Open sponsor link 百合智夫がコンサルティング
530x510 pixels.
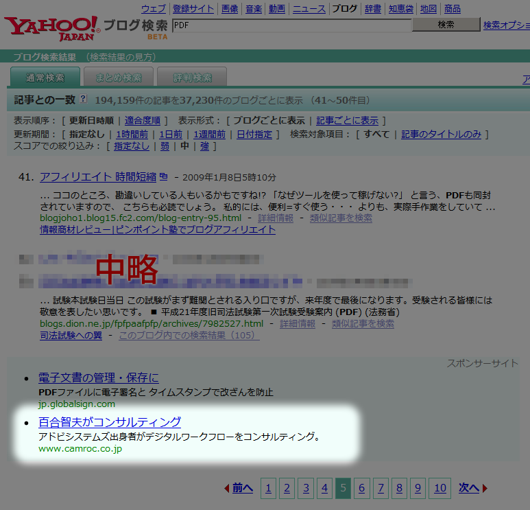tap(110, 422)
